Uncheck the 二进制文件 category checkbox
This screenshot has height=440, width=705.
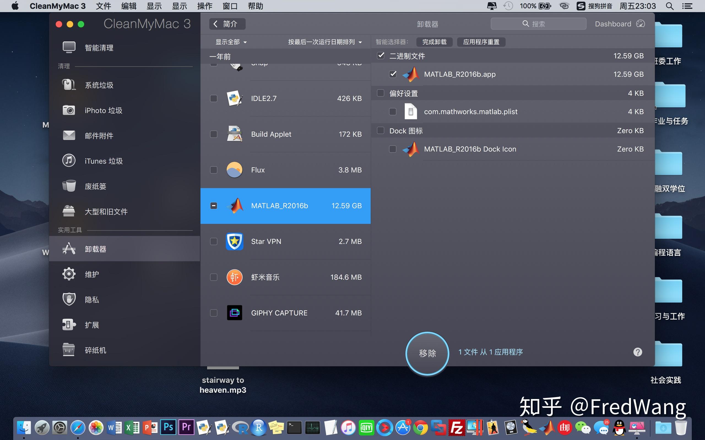[381, 55]
